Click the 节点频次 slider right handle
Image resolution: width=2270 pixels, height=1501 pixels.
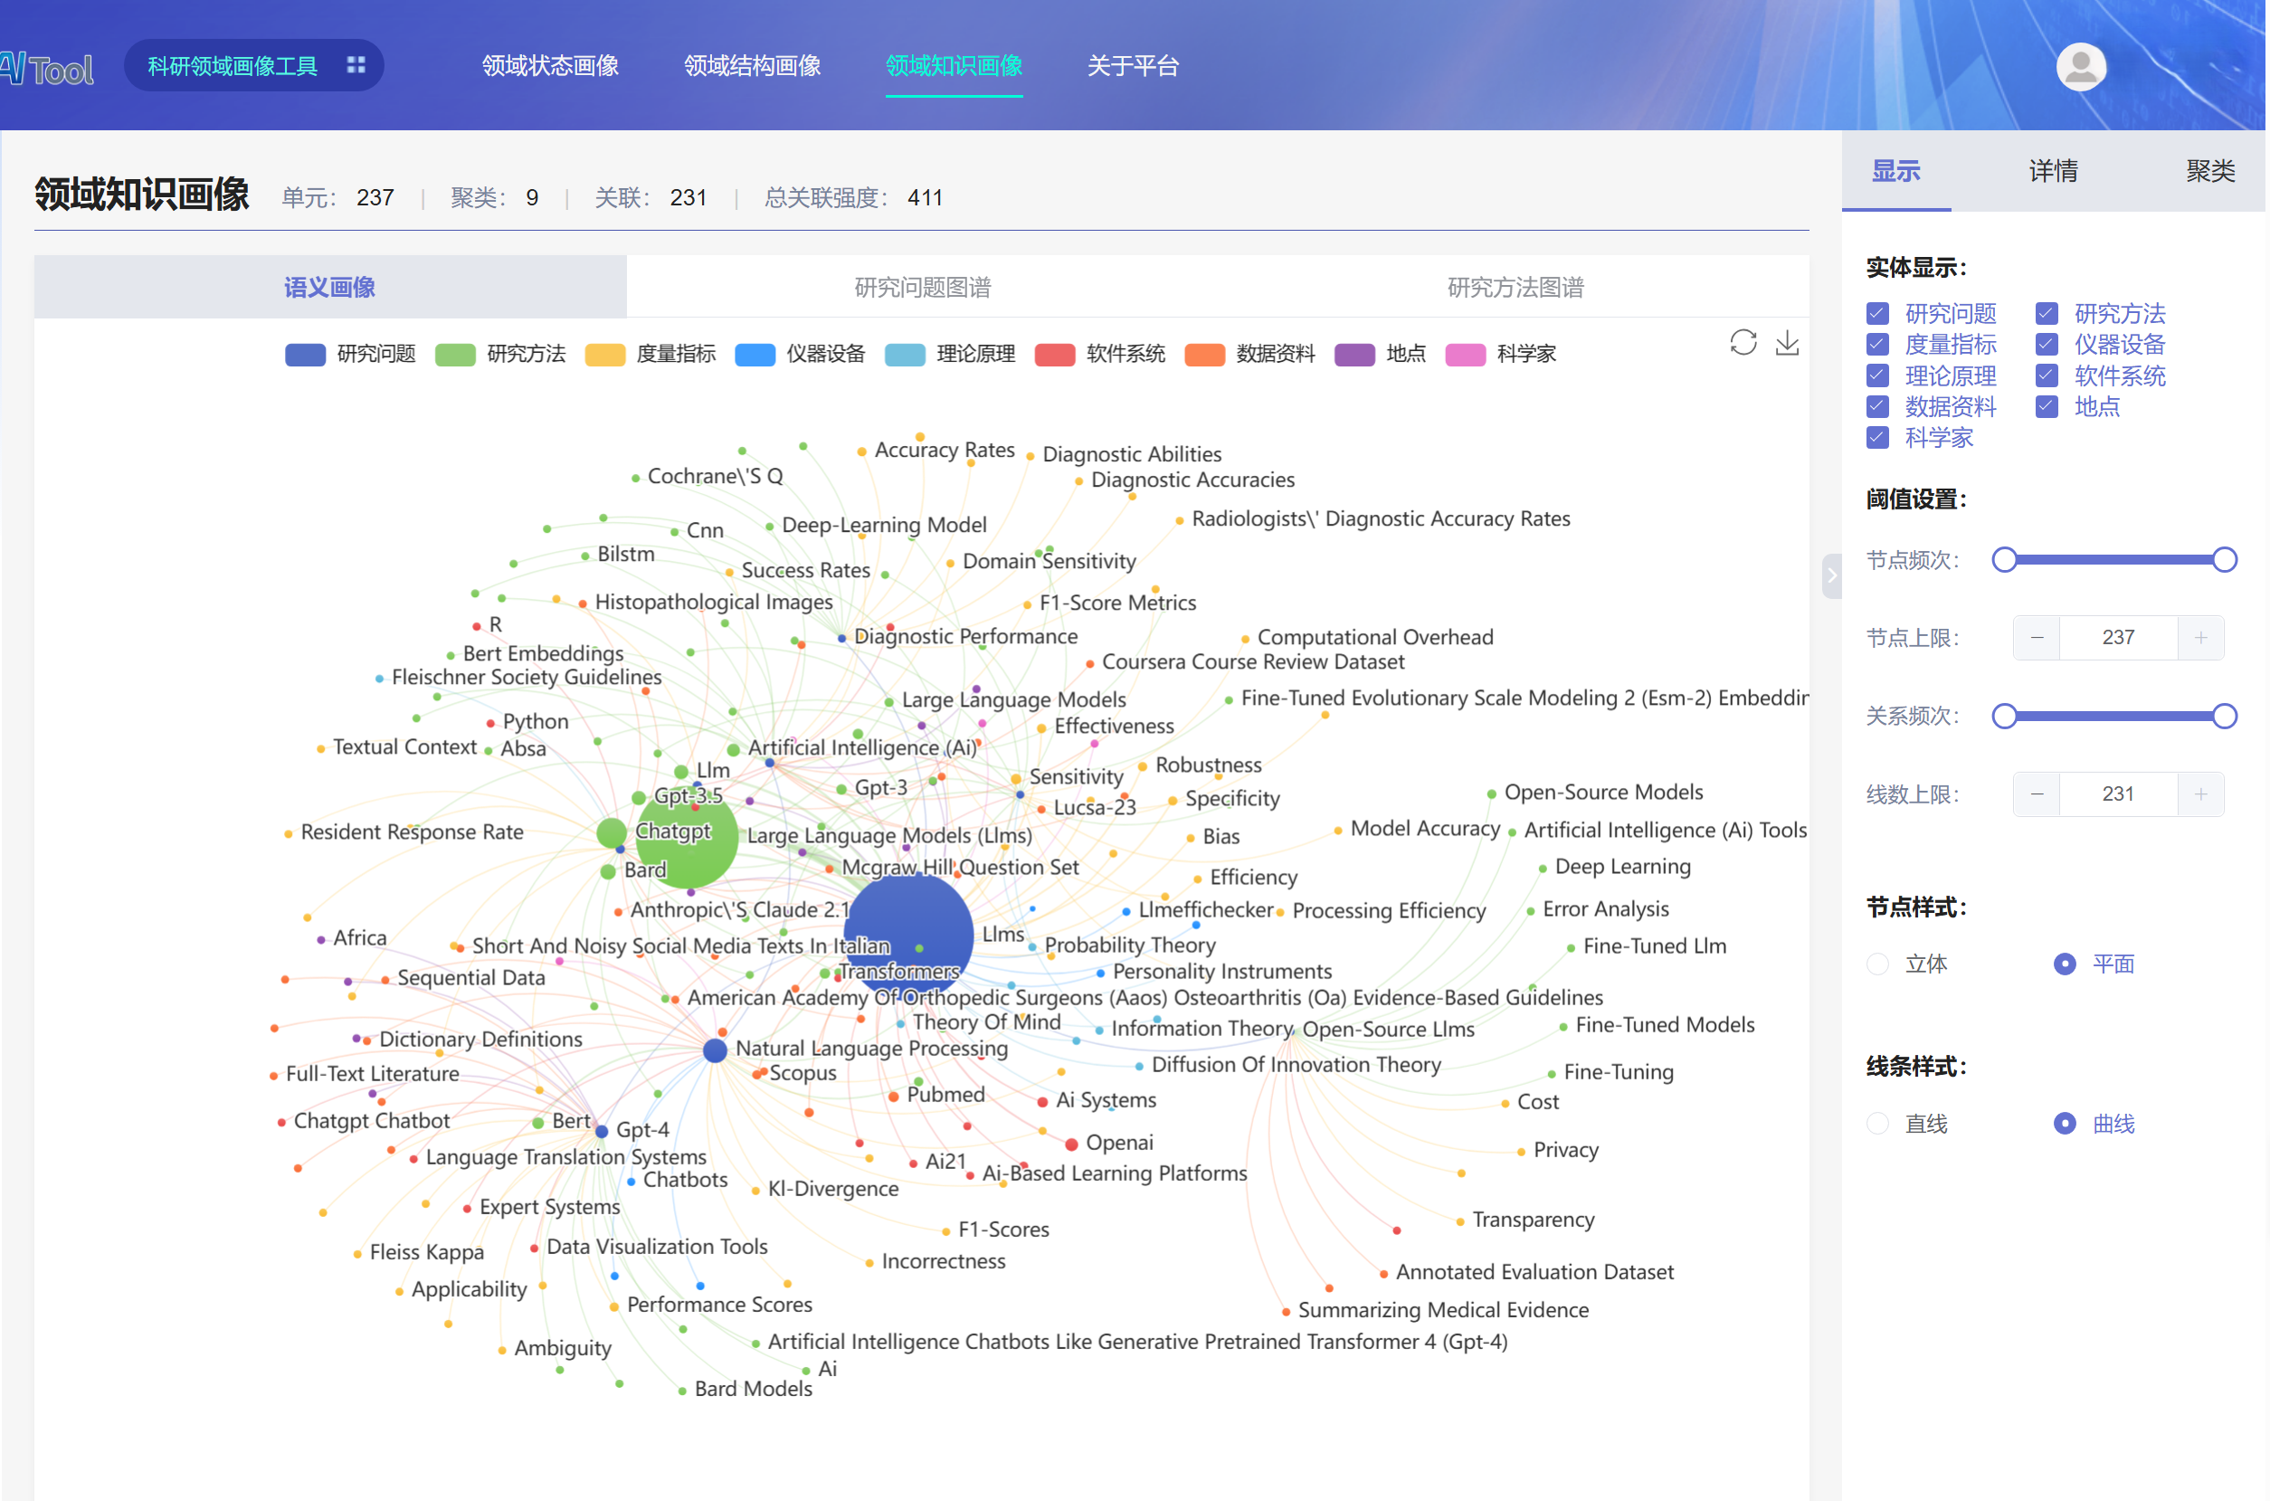(2225, 560)
